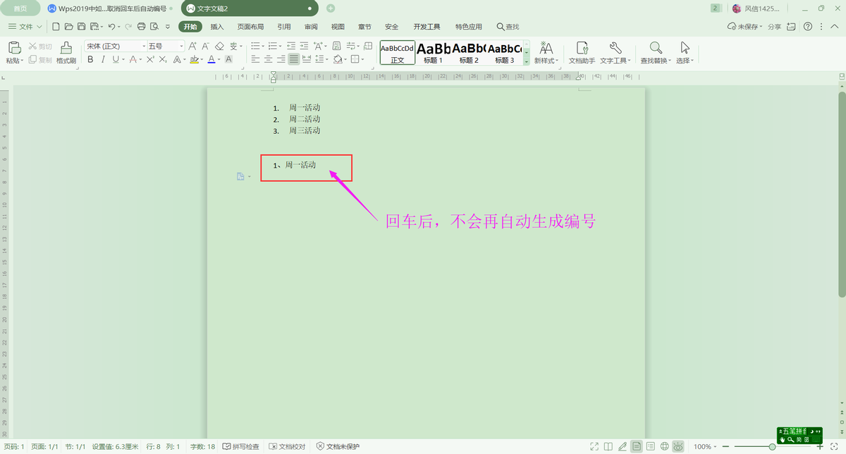Open the Developer Tools (开发工具) tab
The width and height of the screenshot is (846, 454).
[427, 27]
